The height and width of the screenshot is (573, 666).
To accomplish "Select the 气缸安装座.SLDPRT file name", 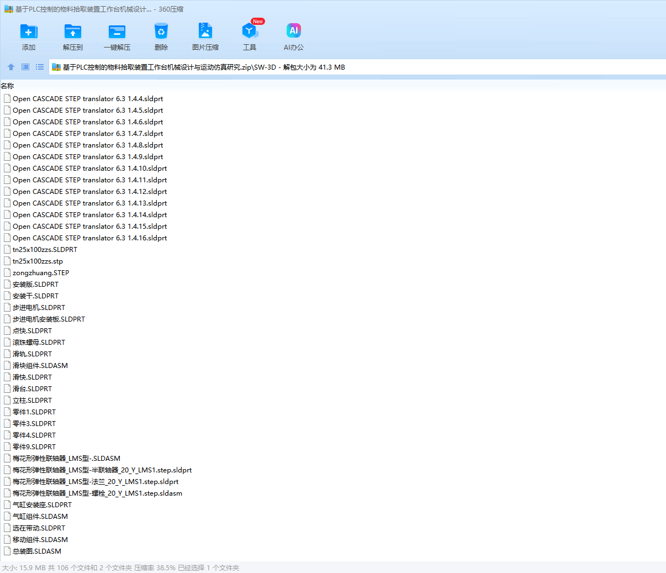I will (42, 504).
